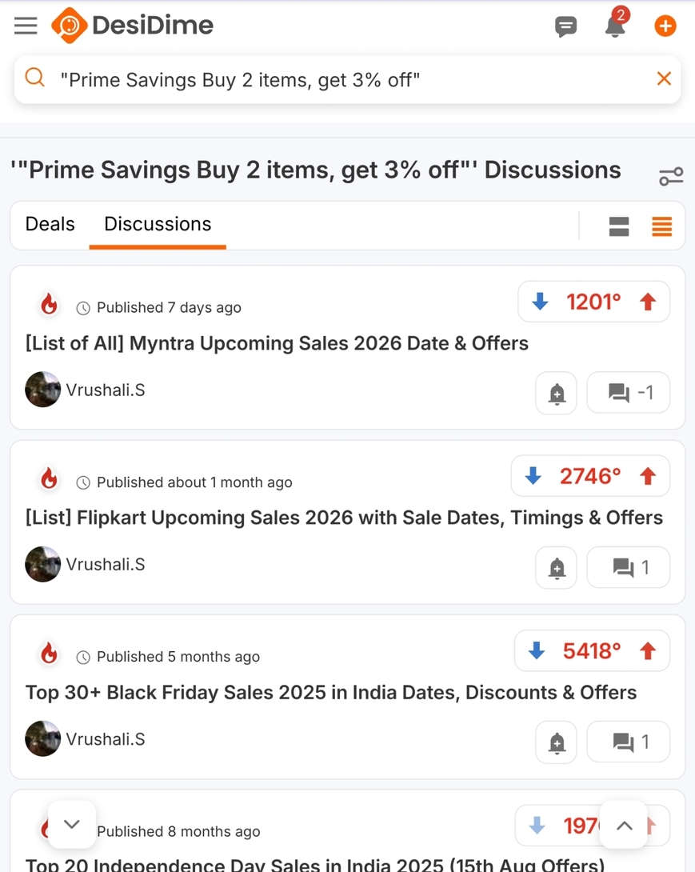Open the Flipkart Upcoming Sales 2026 discussion
This screenshot has width=695, height=872.
click(x=344, y=518)
